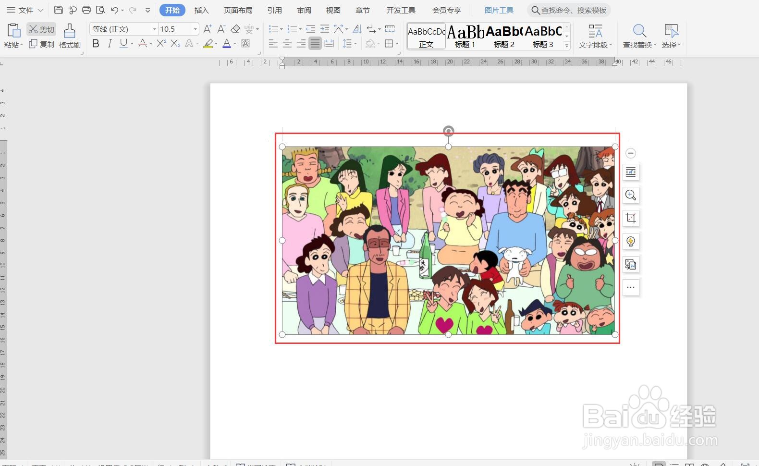This screenshot has height=466, width=759.
Task: Open the 选择 dropdown
Action: point(671,45)
